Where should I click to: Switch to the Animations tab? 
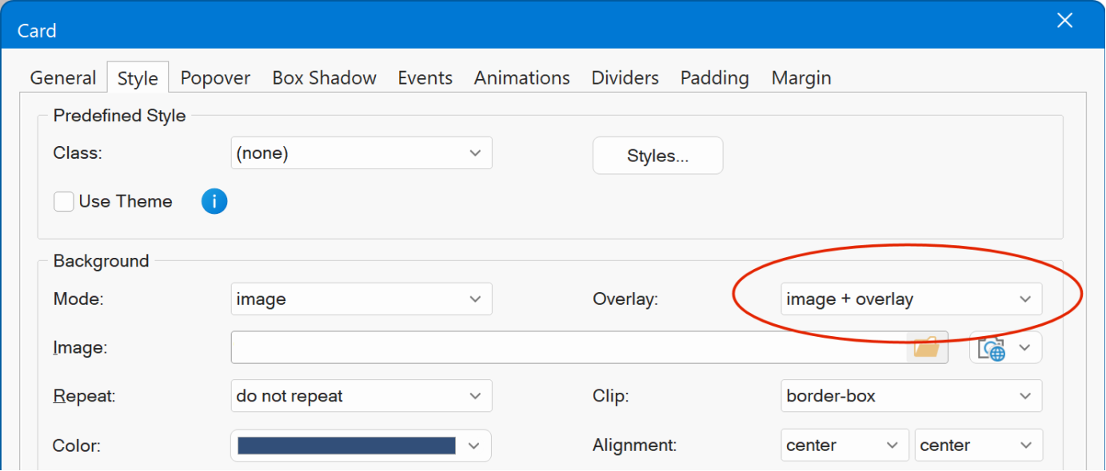pyautogui.click(x=521, y=78)
